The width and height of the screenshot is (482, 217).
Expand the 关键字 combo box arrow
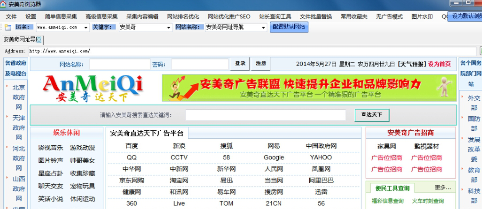tap(168, 27)
